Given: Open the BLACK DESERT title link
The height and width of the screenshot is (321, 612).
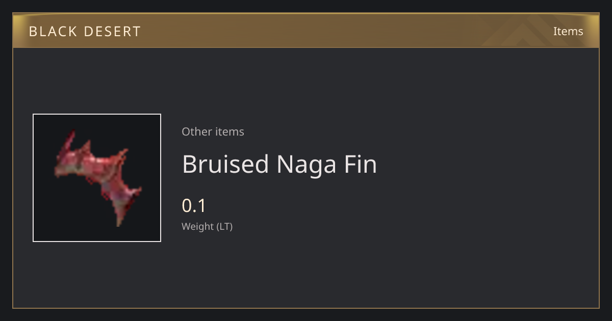Looking at the screenshot, I should tap(85, 32).
